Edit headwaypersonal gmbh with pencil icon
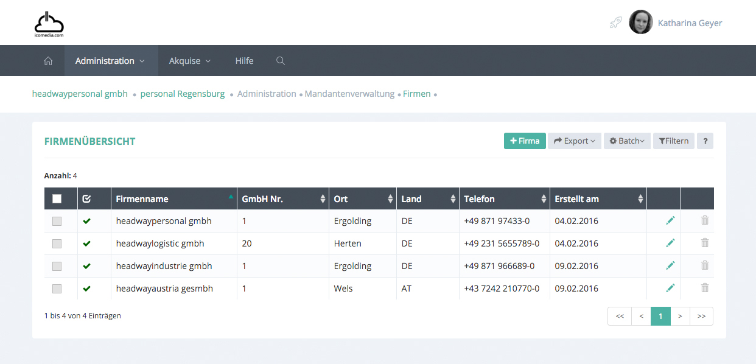The width and height of the screenshot is (756, 364). coord(670,221)
